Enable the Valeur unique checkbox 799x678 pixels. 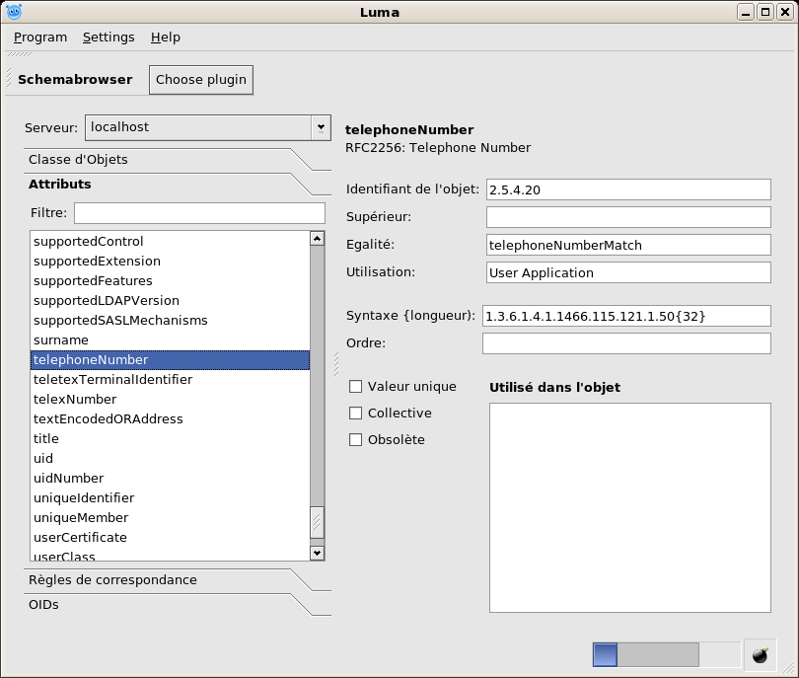356,387
